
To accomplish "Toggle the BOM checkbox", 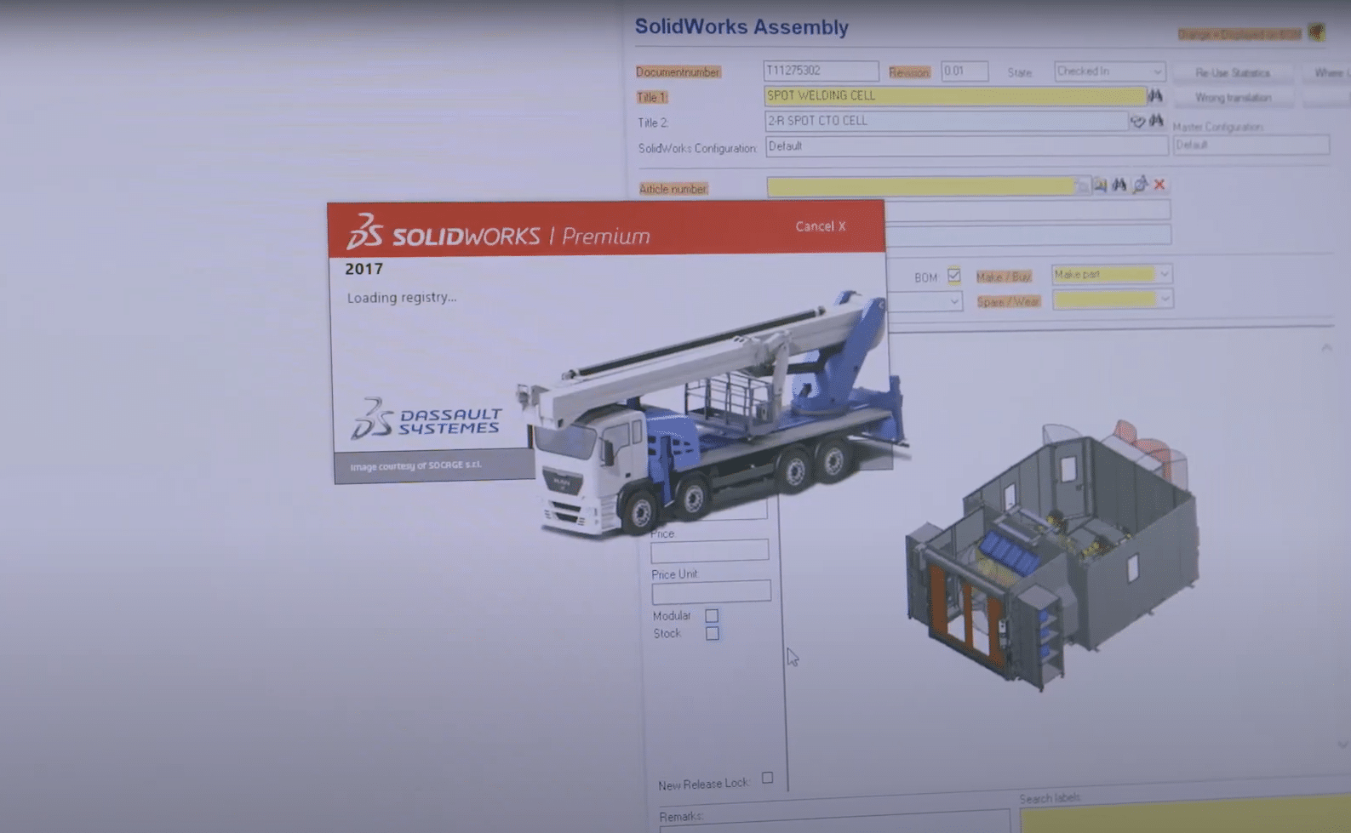I will [x=953, y=276].
